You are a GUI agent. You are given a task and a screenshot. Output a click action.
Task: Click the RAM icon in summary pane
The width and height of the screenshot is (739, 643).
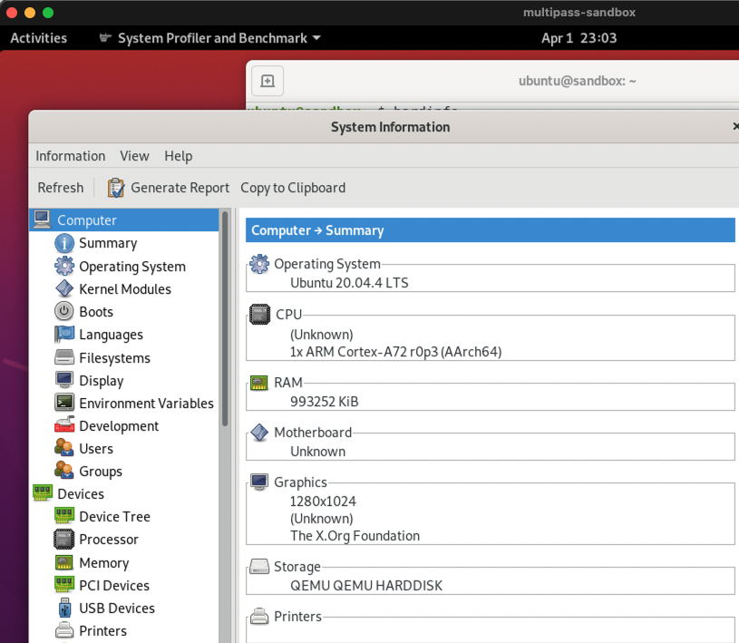(x=258, y=383)
